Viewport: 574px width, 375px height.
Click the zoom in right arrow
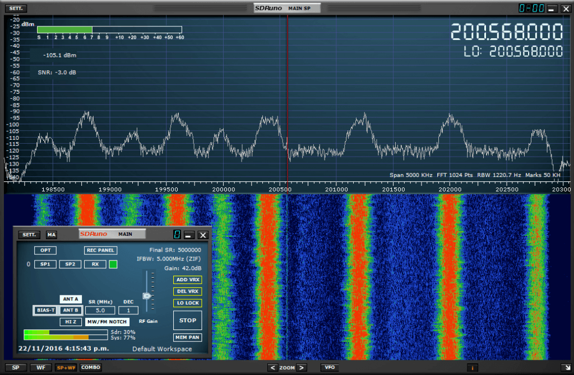(301, 368)
